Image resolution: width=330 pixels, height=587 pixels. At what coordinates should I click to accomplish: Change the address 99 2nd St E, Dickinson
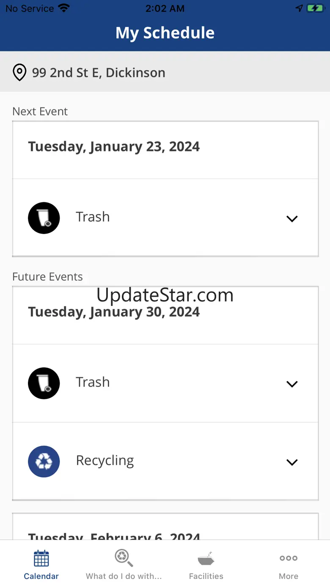[x=99, y=73]
